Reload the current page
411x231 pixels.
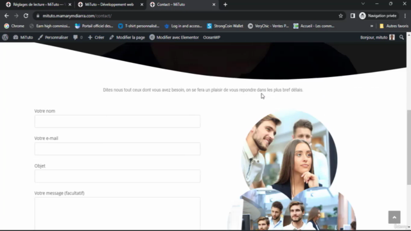pos(26,15)
